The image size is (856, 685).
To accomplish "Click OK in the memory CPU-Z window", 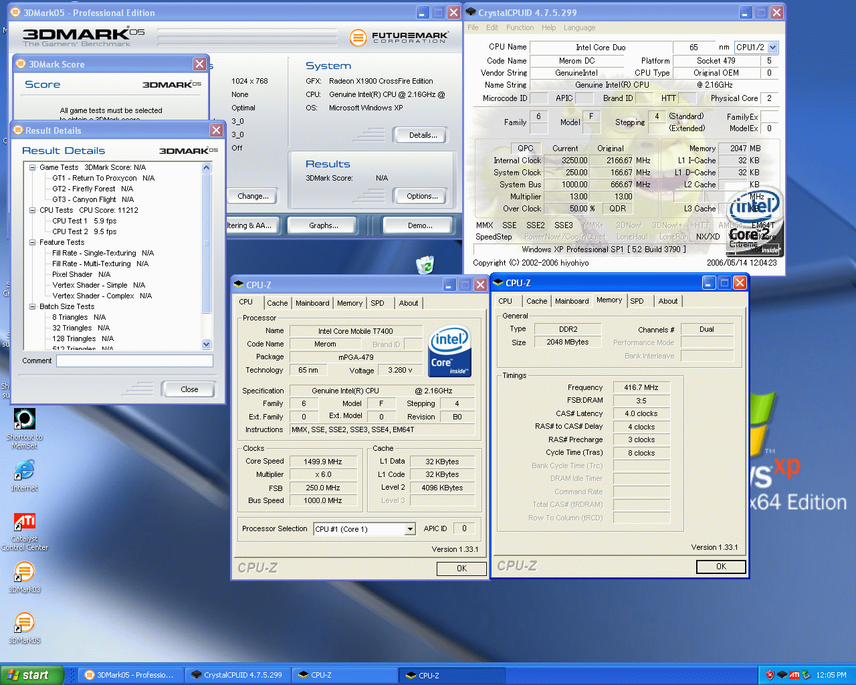I will pos(721,567).
